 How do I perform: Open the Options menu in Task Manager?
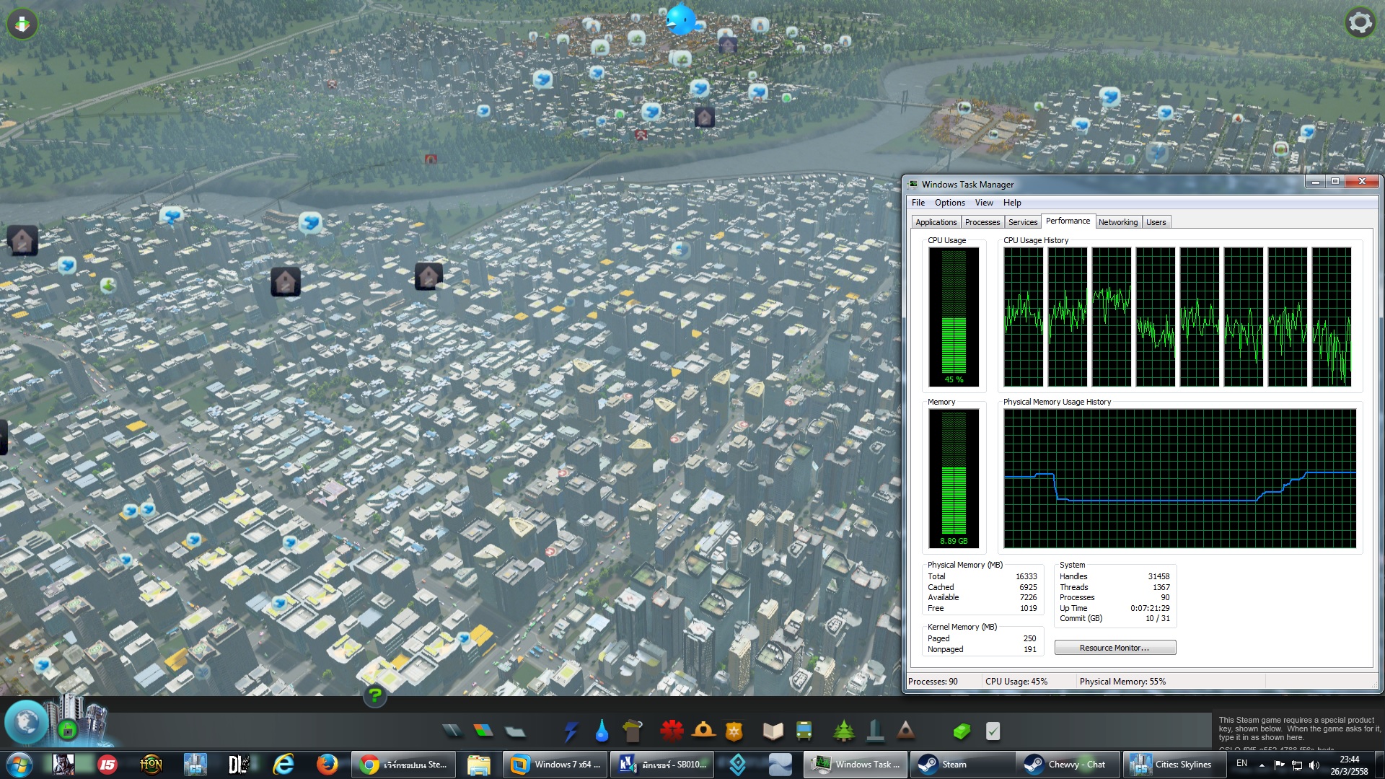pyautogui.click(x=949, y=203)
